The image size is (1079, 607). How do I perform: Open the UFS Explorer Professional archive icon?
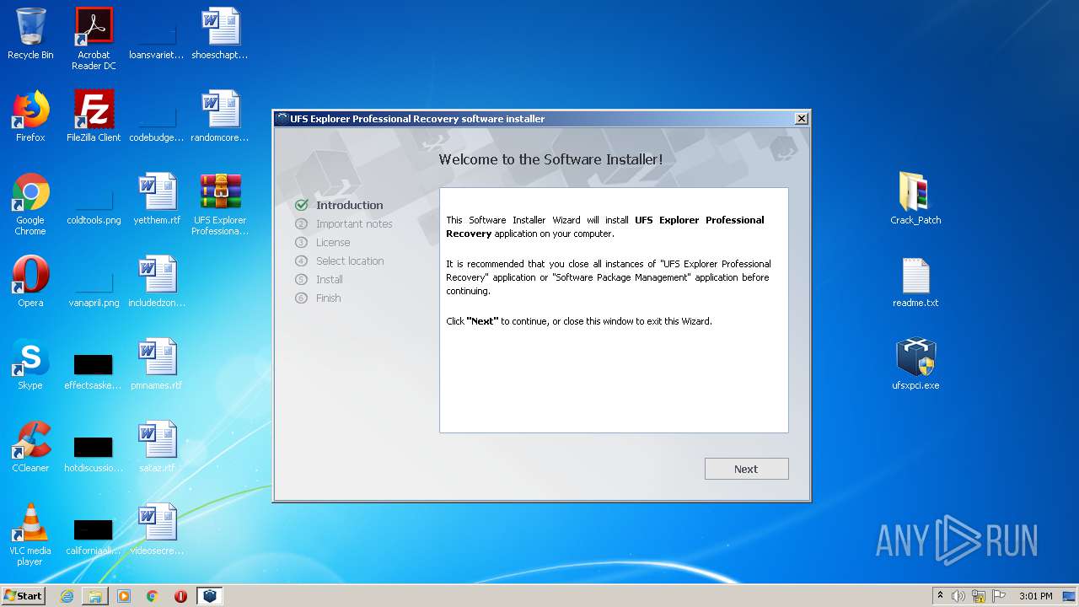pyautogui.click(x=220, y=204)
